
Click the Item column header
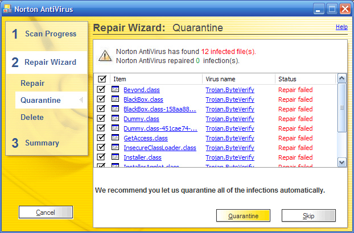coord(157,79)
